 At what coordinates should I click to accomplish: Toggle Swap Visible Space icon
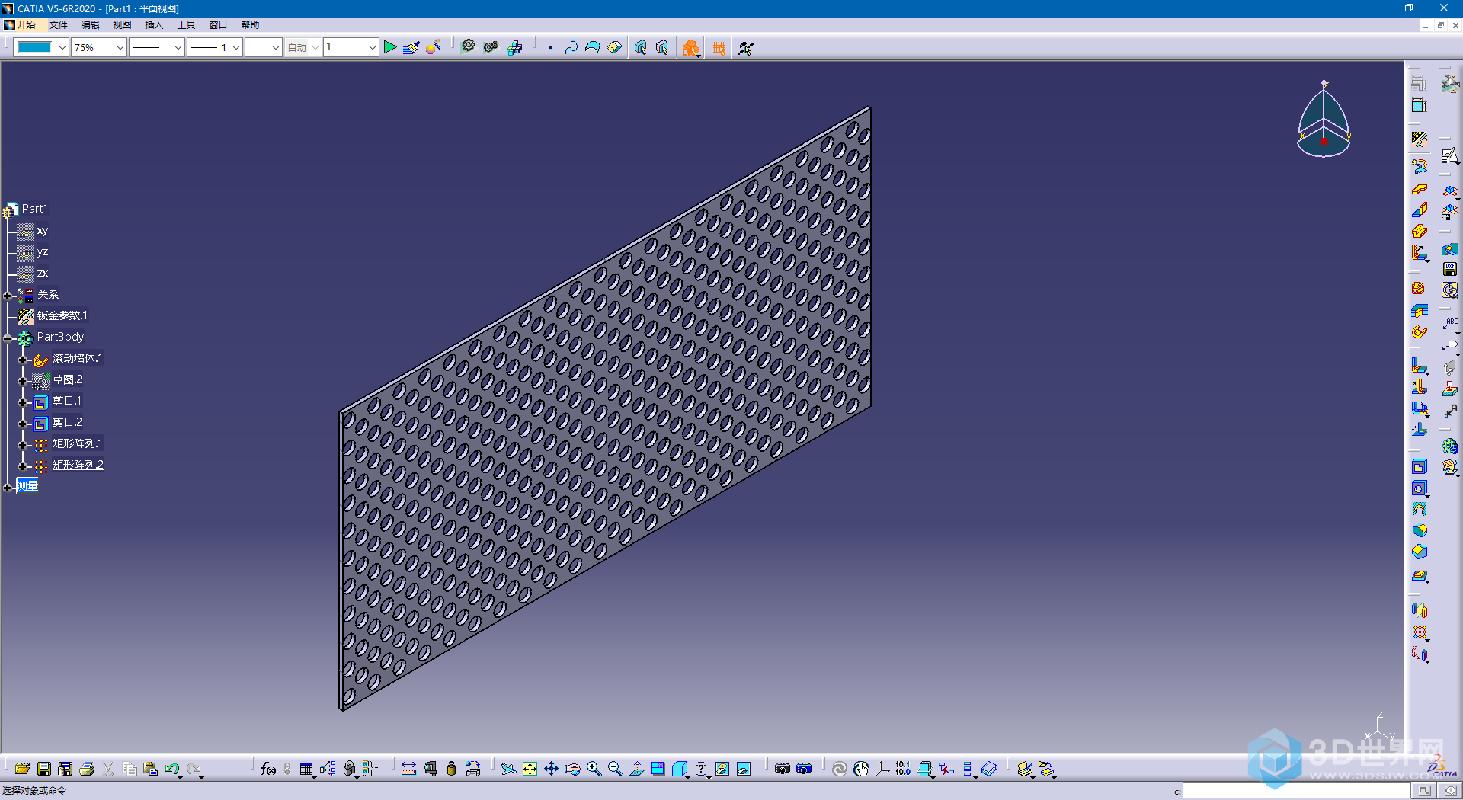coord(744,769)
